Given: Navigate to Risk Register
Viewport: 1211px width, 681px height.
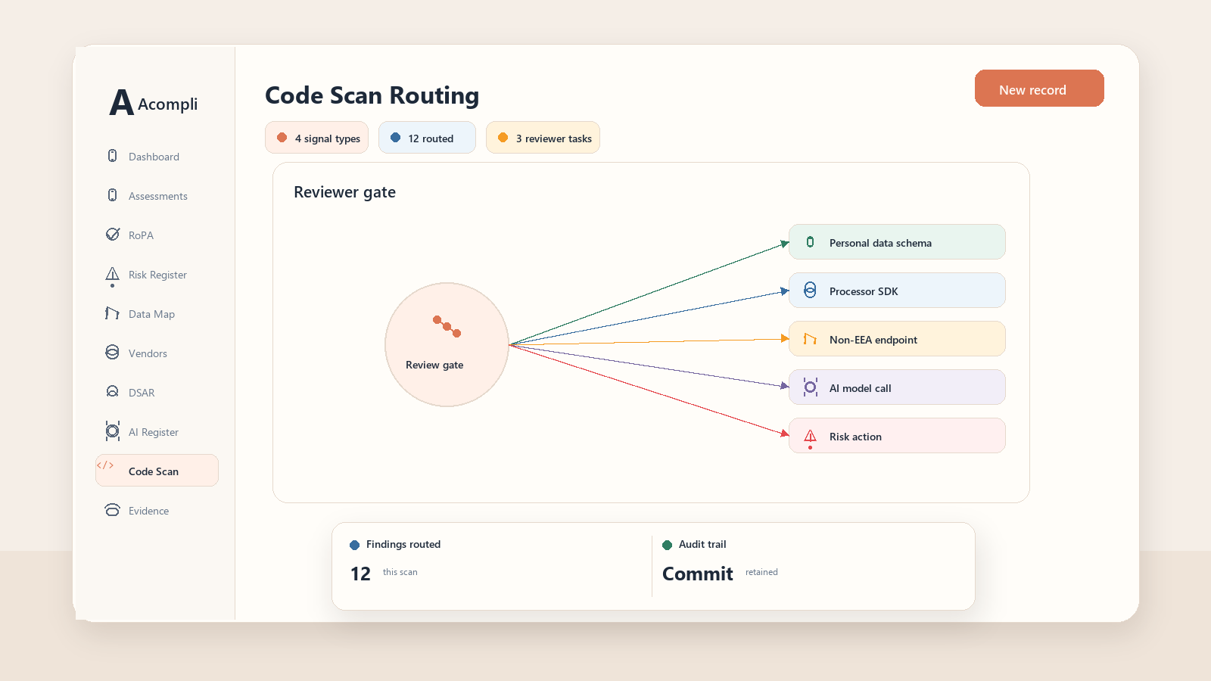Looking at the screenshot, I should pos(157,275).
